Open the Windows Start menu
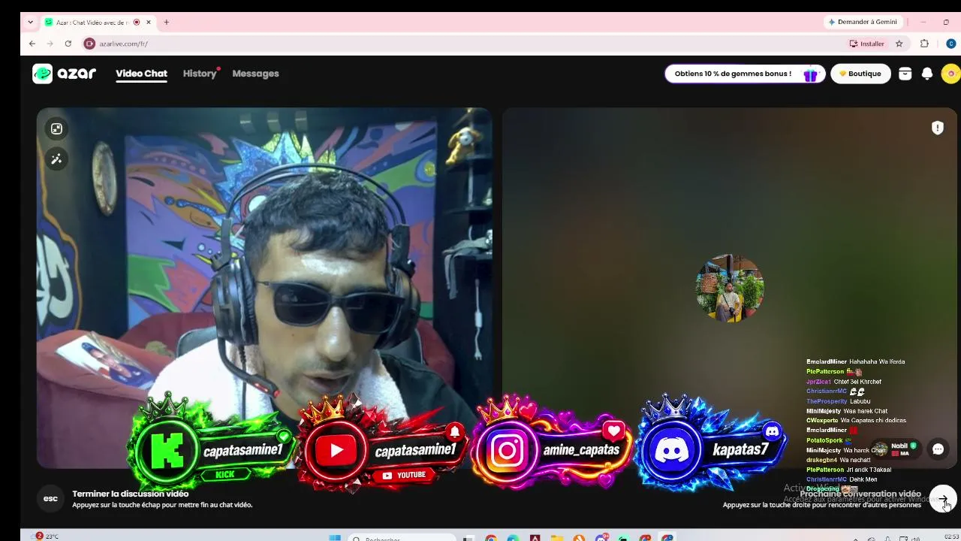 tap(335, 538)
